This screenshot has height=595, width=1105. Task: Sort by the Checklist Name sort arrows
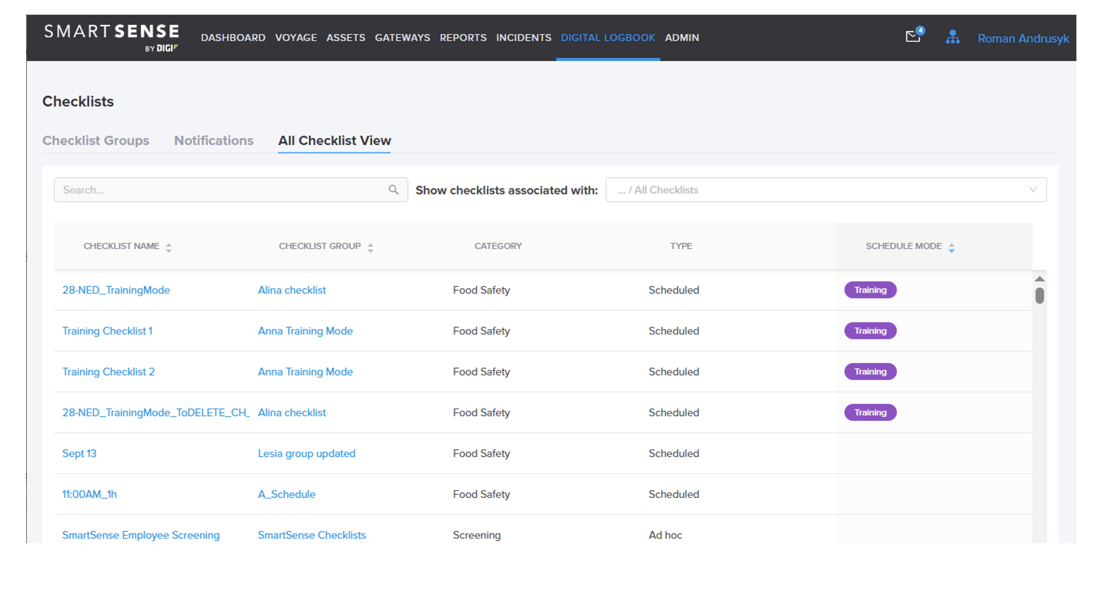click(169, 246)
